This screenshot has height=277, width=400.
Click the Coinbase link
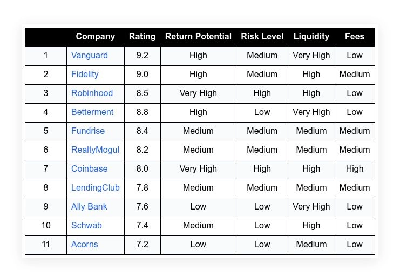coord(90,169)
